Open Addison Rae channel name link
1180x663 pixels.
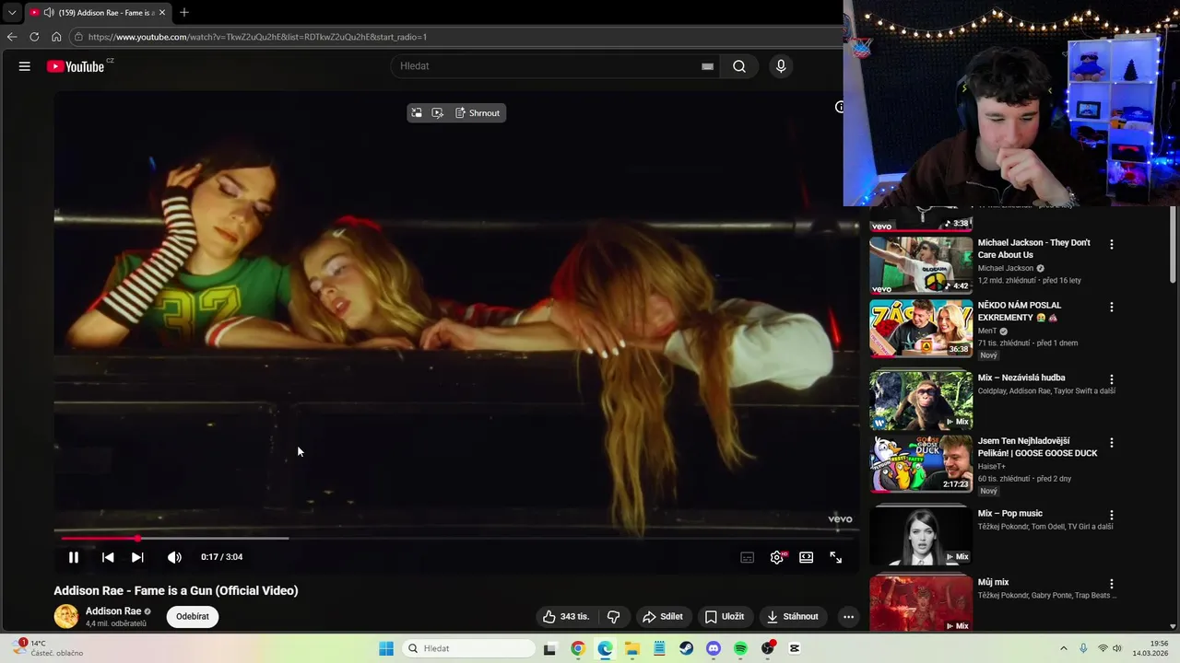[x=113, y=611]
